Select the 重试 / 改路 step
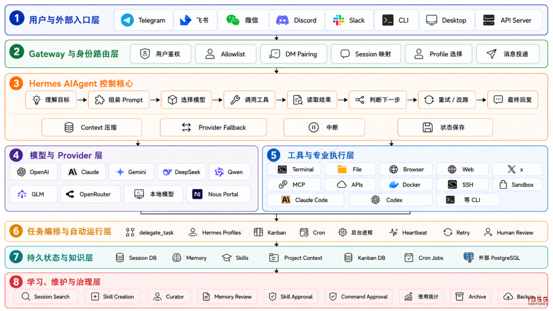 447,100
